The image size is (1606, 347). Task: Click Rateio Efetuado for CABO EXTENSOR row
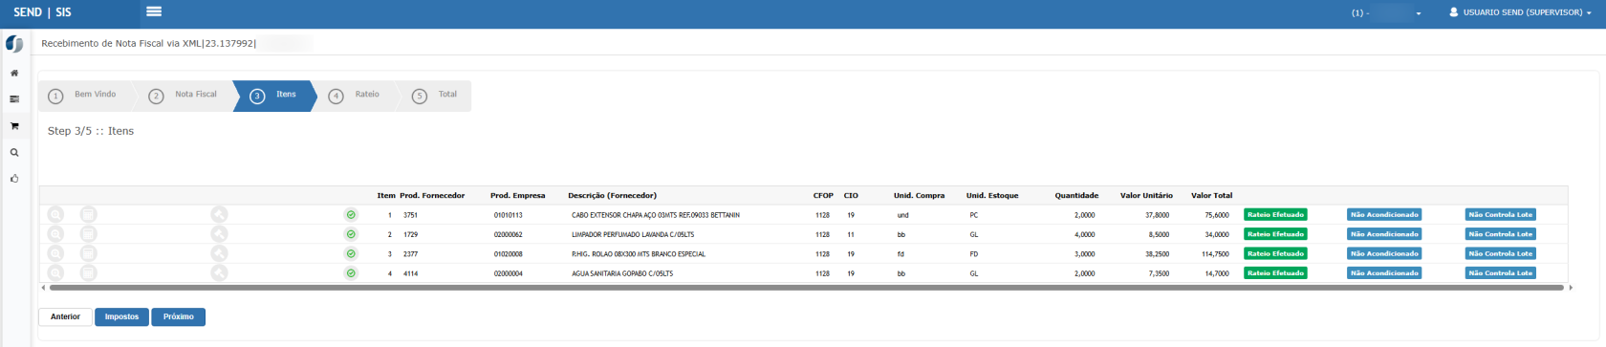pyautogui.click(x=1275, y=215)
